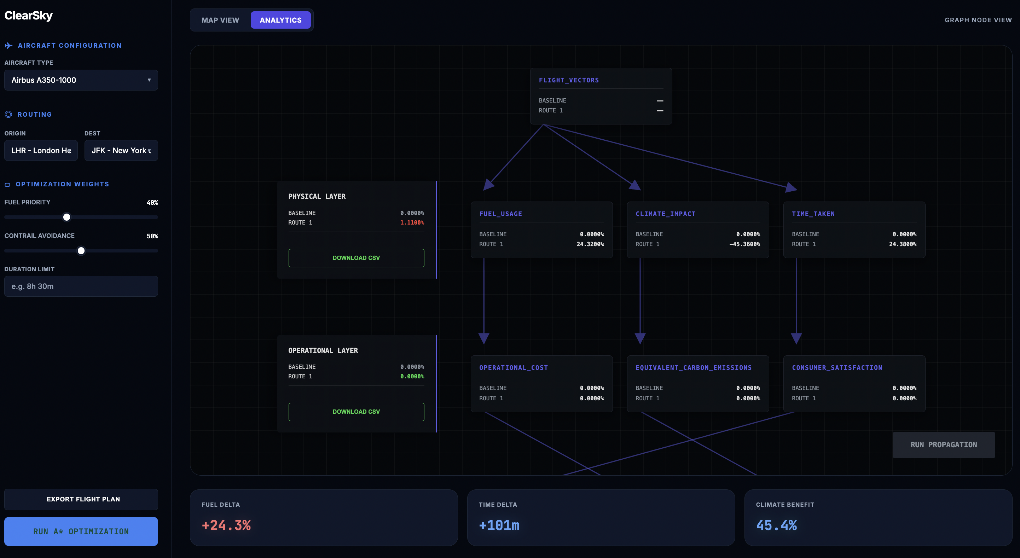The image size is (1020, 558).
Task: Select the FLIGHT_VECTORS graph node
Action: pyautogui.click(x=601, y=96)
